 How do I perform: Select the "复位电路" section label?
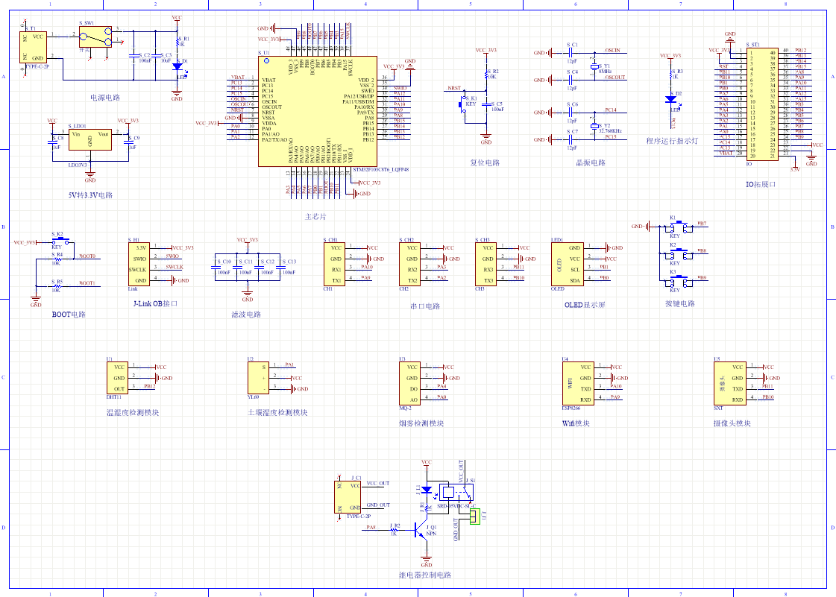[x=485, y=162]
